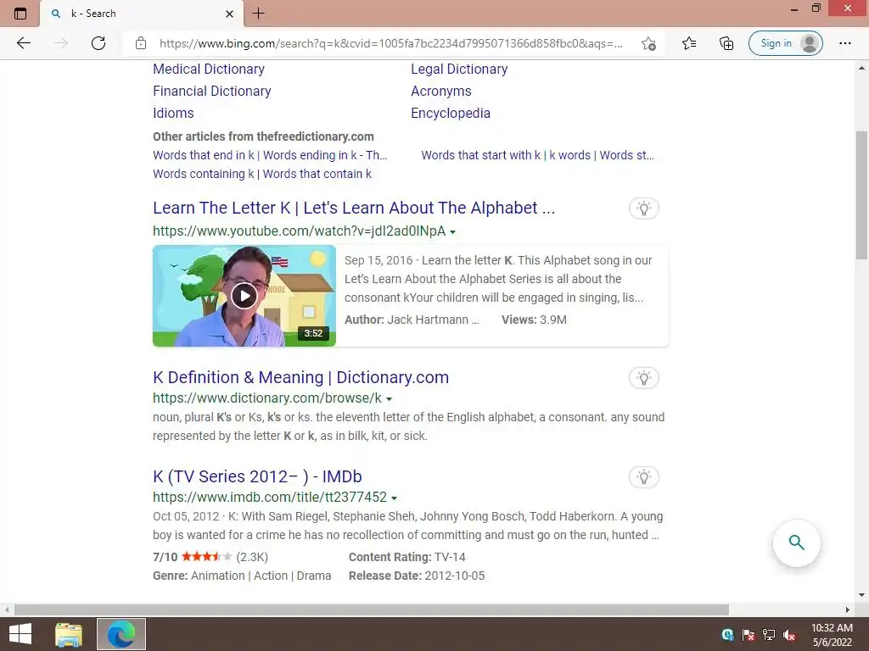Open a new tab with the plus icon
The width and height of the screenshot is (869, 651).
pos(258,14)
